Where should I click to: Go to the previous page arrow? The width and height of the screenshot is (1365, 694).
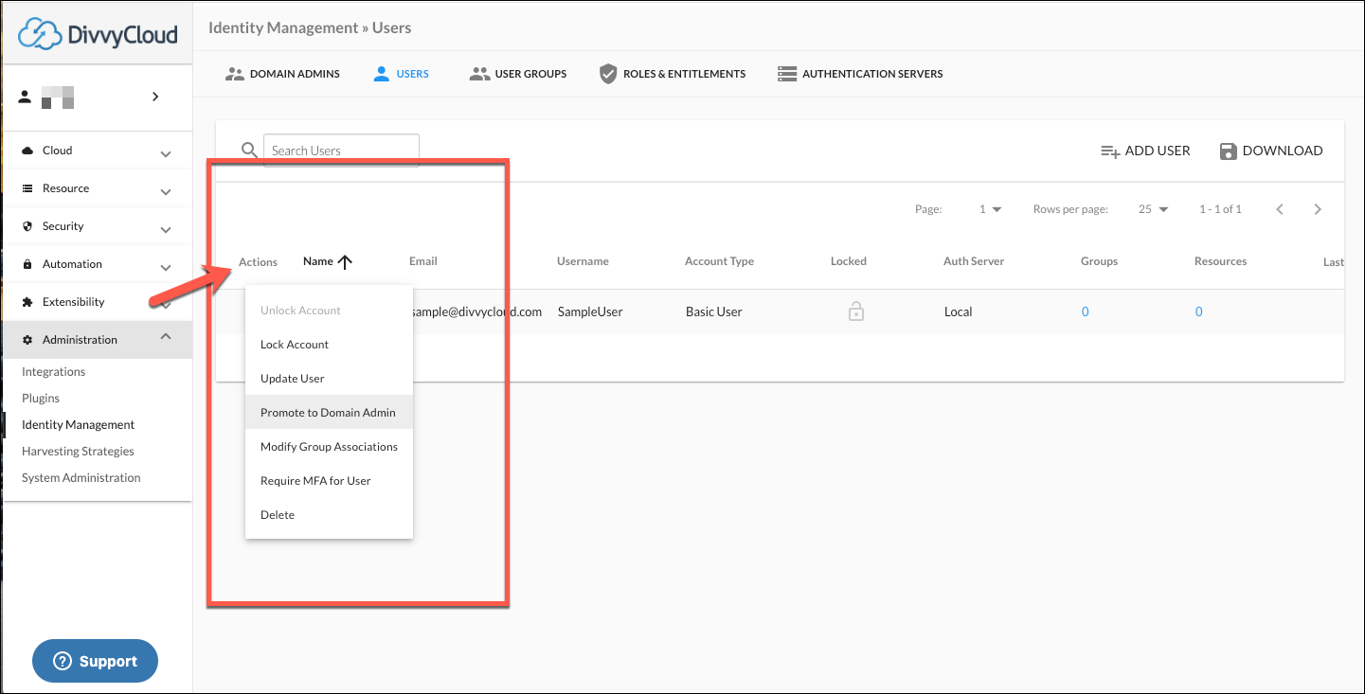point(1280,209)
